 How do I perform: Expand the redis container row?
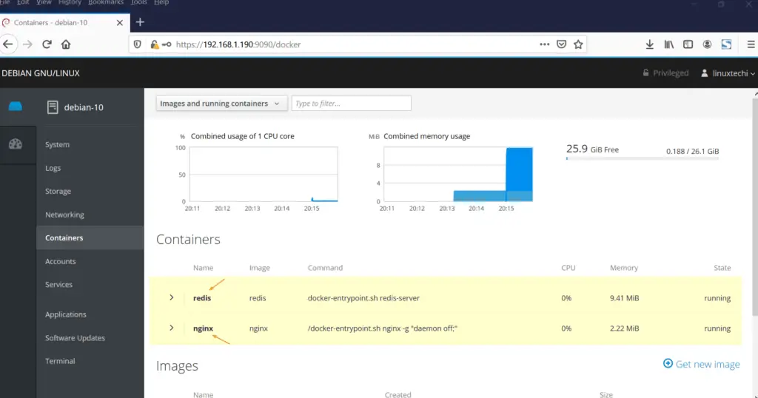171,297
